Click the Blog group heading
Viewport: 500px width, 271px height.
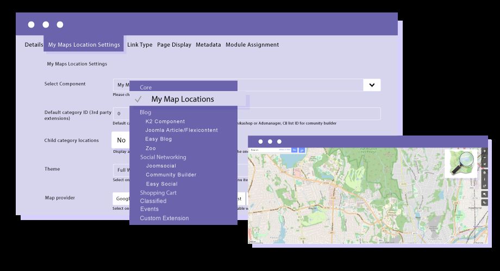146,112
